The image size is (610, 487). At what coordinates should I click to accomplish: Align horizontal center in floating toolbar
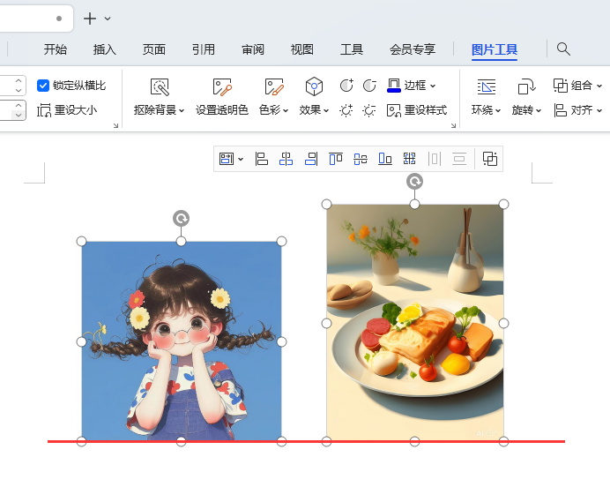286,159
